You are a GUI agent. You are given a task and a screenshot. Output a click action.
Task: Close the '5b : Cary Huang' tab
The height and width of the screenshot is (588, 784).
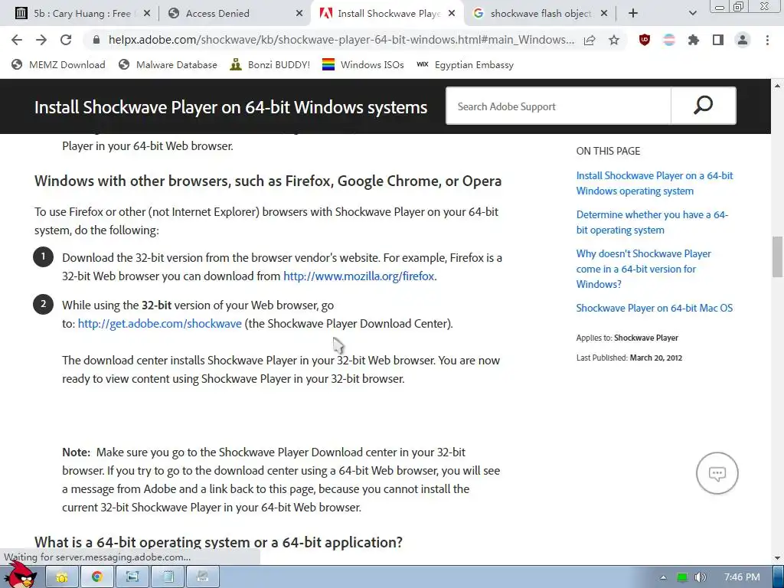pos(146,14)
